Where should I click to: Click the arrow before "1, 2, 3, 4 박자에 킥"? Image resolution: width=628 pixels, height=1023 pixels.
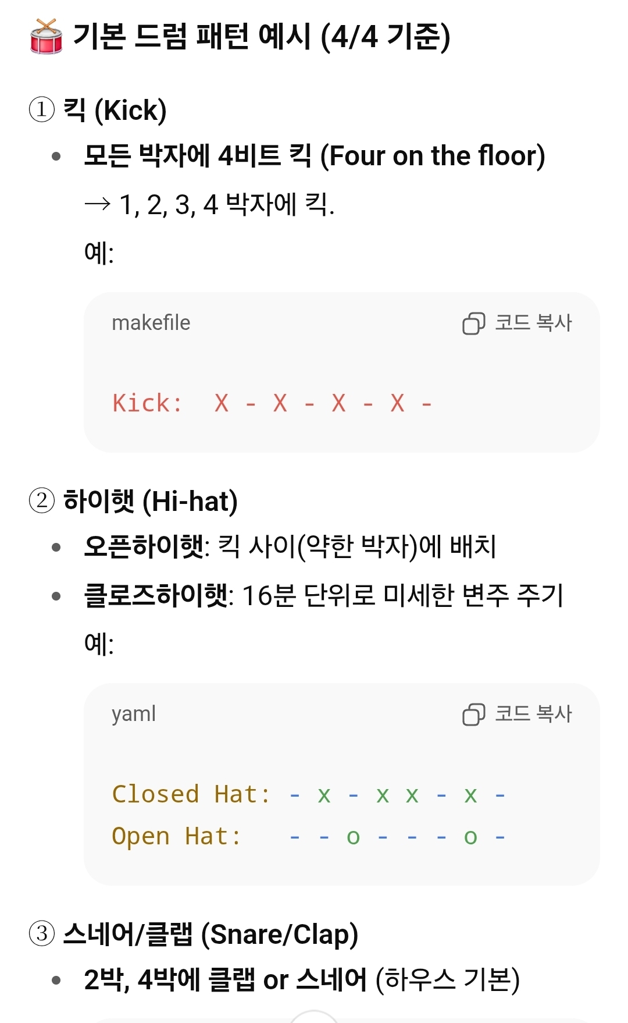click(97, 204)
